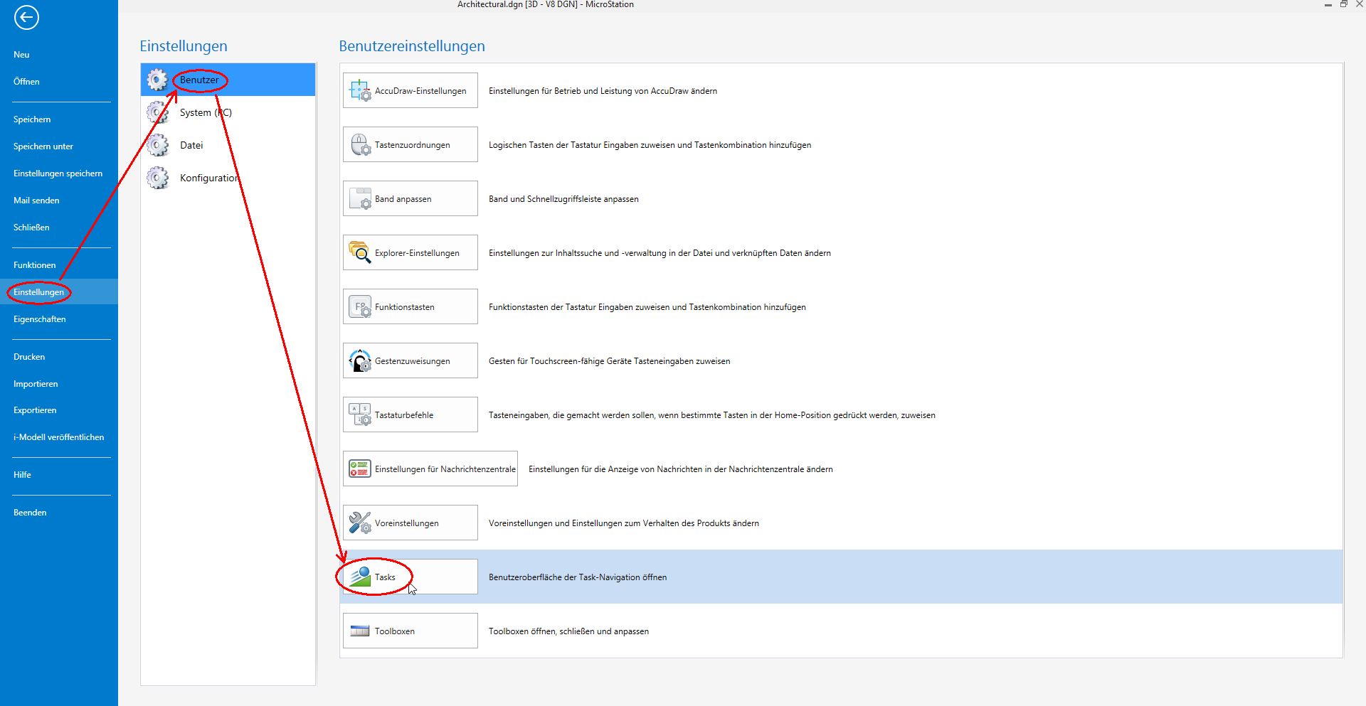Click Einstellungen für Nachrichtenzentrale label
Viewport: 1366px width, 706px height.
[445, 469]
